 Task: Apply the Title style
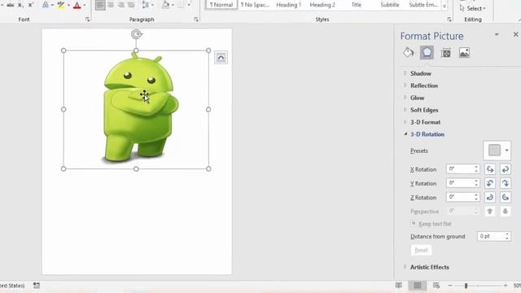pyautogui.click(x=357, y=5)
